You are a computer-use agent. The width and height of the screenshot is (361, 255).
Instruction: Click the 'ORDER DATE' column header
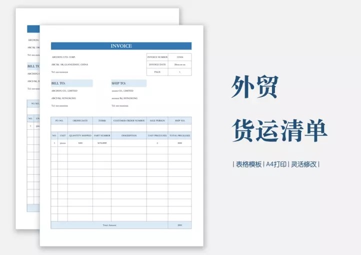coord(80,121)
